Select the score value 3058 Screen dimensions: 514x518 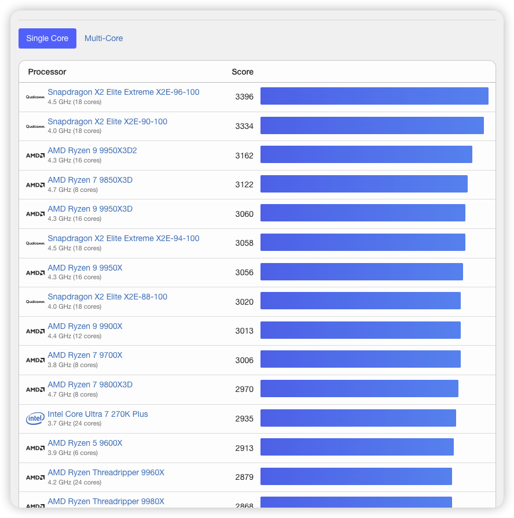[244, 243]
